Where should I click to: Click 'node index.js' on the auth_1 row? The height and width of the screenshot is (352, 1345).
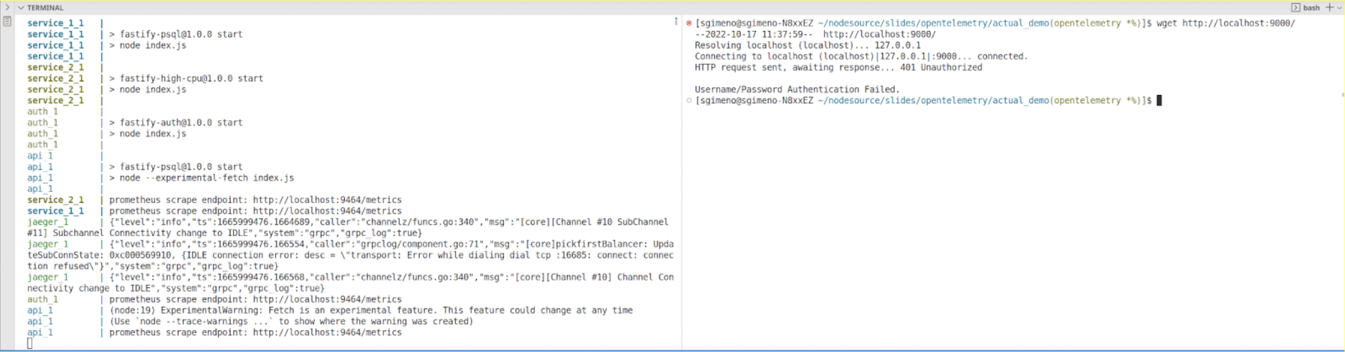(153, 133)
